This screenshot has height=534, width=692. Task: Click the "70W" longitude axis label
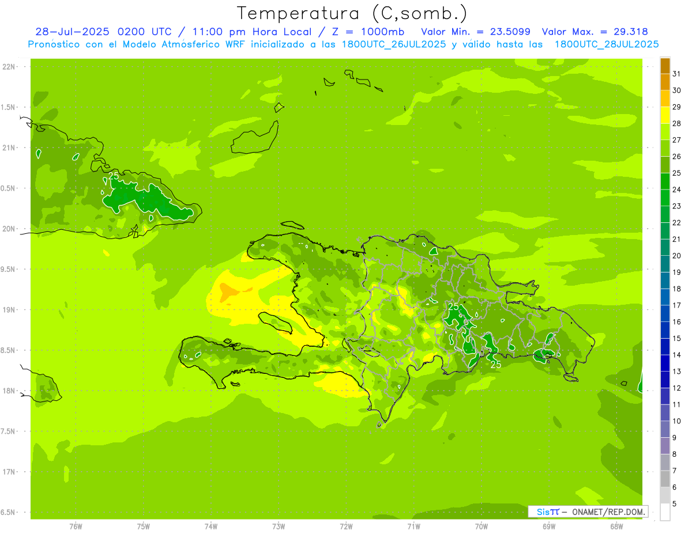[x=482, y=527]
